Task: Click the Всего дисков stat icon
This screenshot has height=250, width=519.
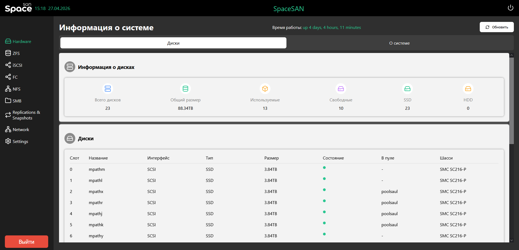Action: (x=108, y=89)
